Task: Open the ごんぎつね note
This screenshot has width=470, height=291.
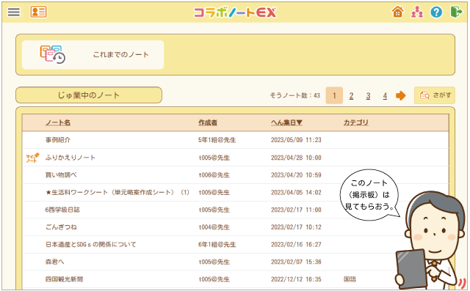Action: tap(61, 227)
